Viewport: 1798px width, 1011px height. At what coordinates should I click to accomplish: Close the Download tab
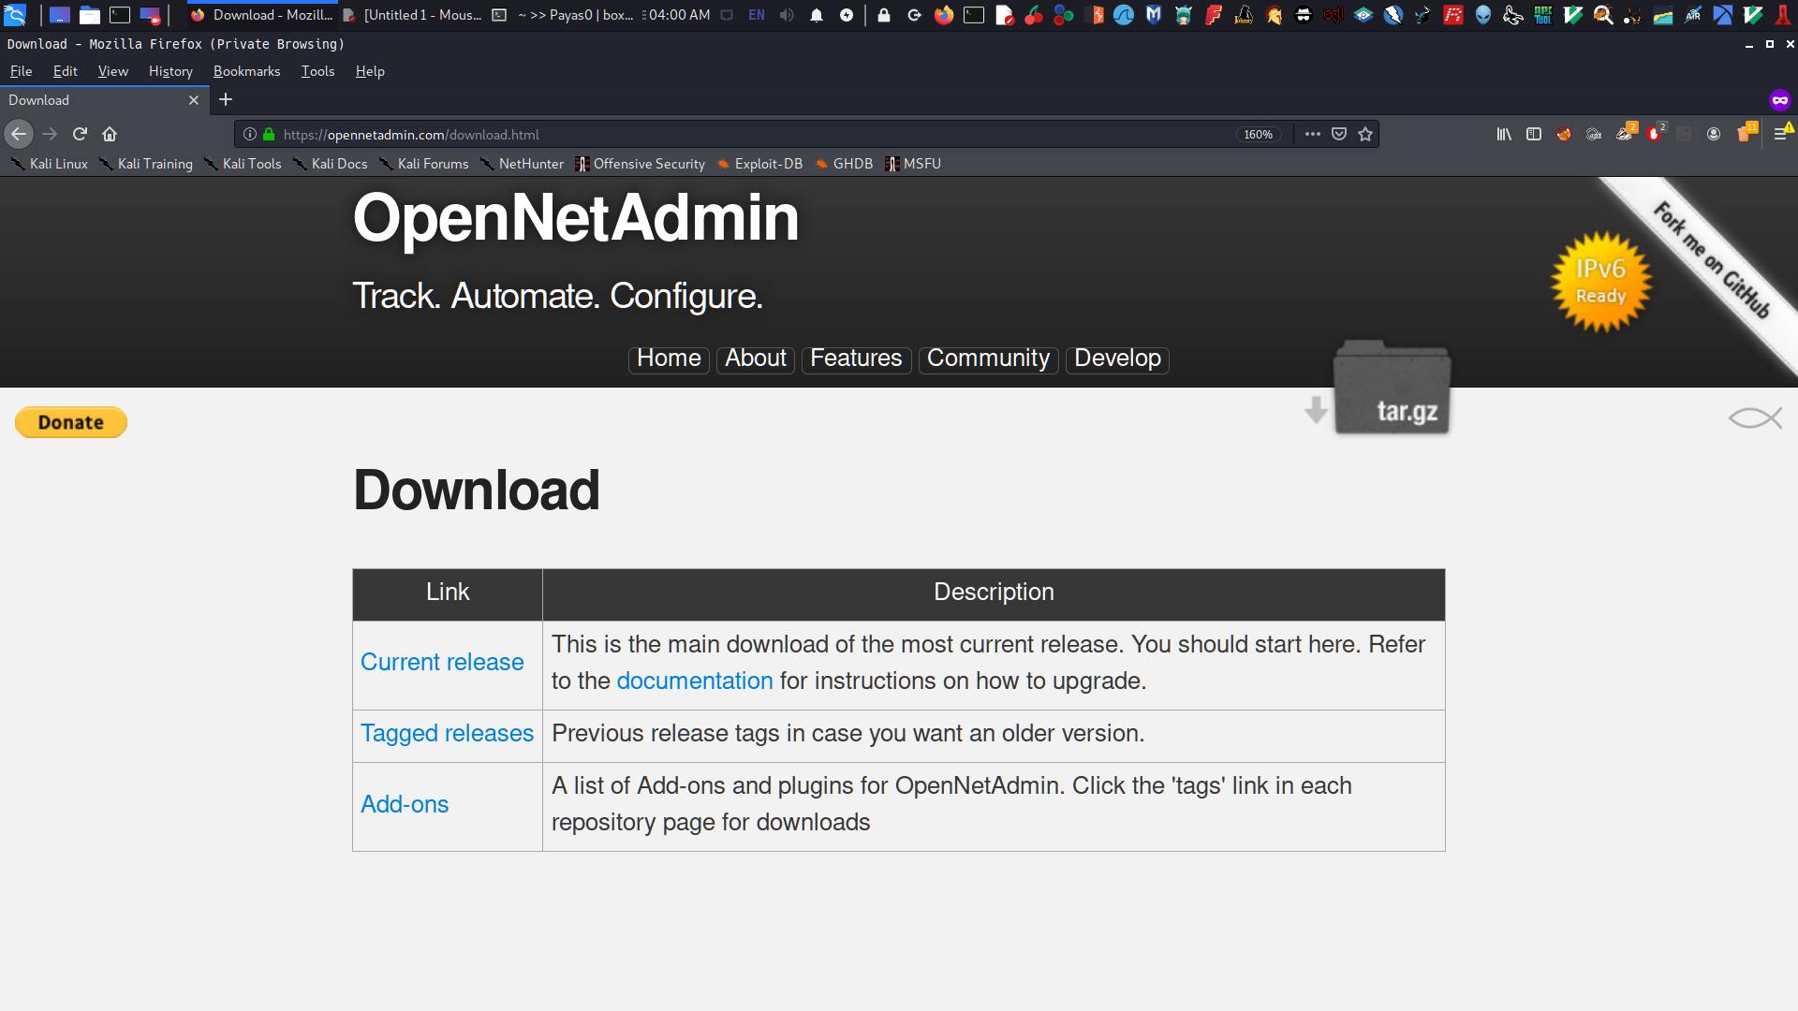194,100
